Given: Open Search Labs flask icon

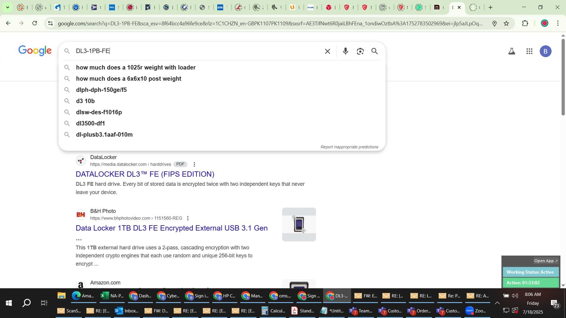Looking at the screenshot, I should pyautogui.click(x=512, y=51).
